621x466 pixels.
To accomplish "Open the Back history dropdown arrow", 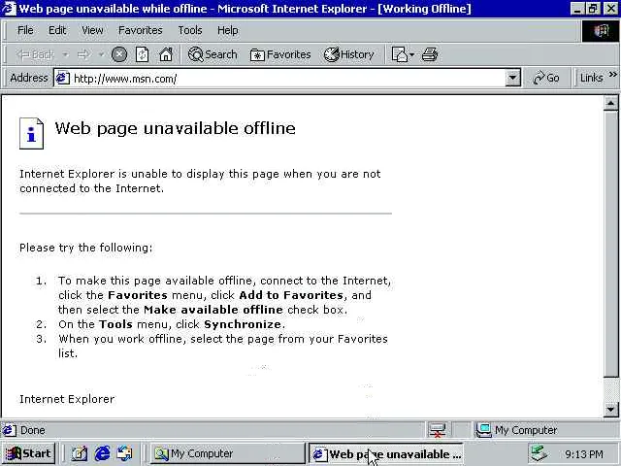I will click(x=66, y=54).
